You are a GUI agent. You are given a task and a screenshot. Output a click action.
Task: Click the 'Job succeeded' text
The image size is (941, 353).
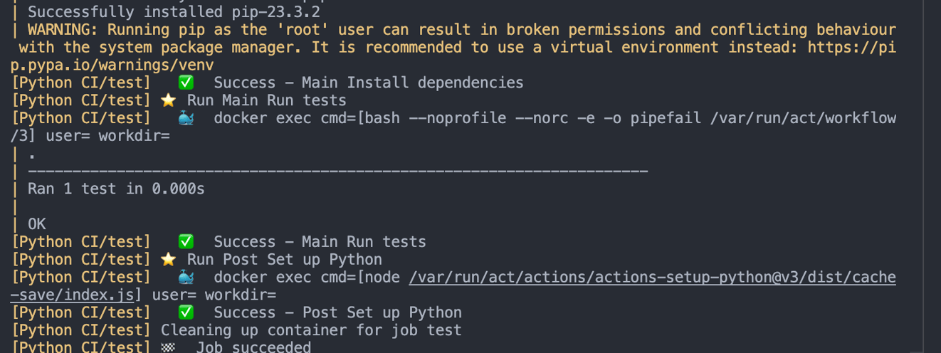click(x=253, y=347)
